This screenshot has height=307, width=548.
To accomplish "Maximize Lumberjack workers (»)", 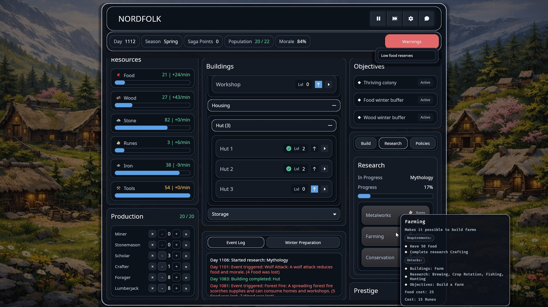I will 186,288.
